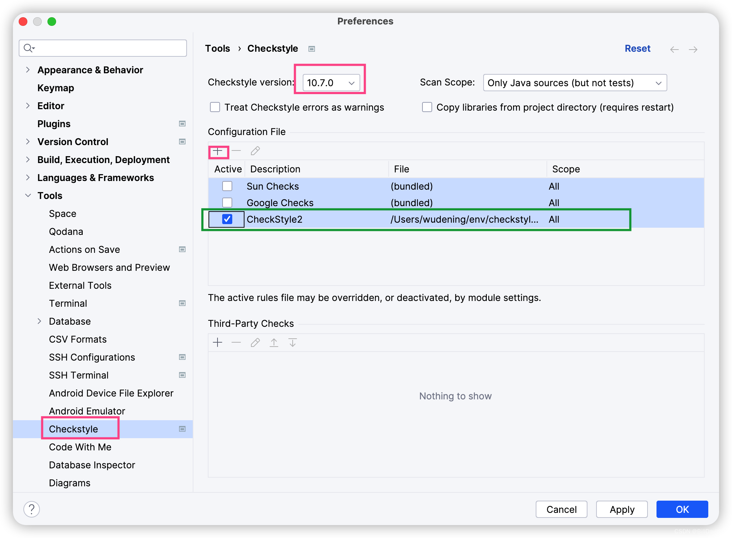Click the project icon in the Checkstyle row
Screen dimensions: 732x538
(x=182, y=429)
